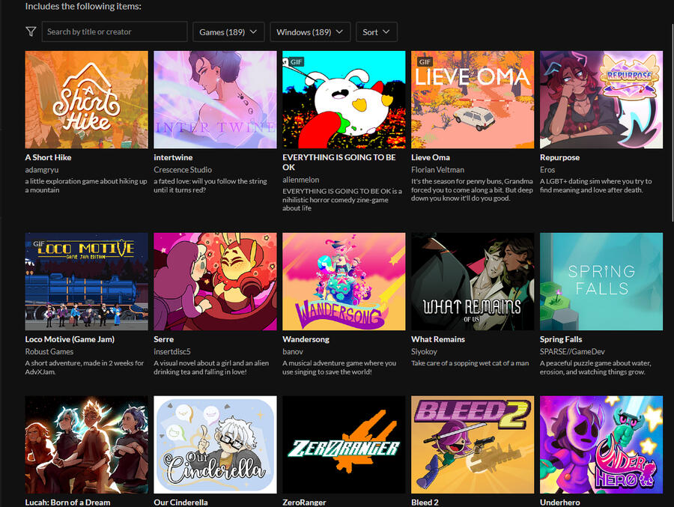Visit the Siyokoy creator link

point(426,351)
